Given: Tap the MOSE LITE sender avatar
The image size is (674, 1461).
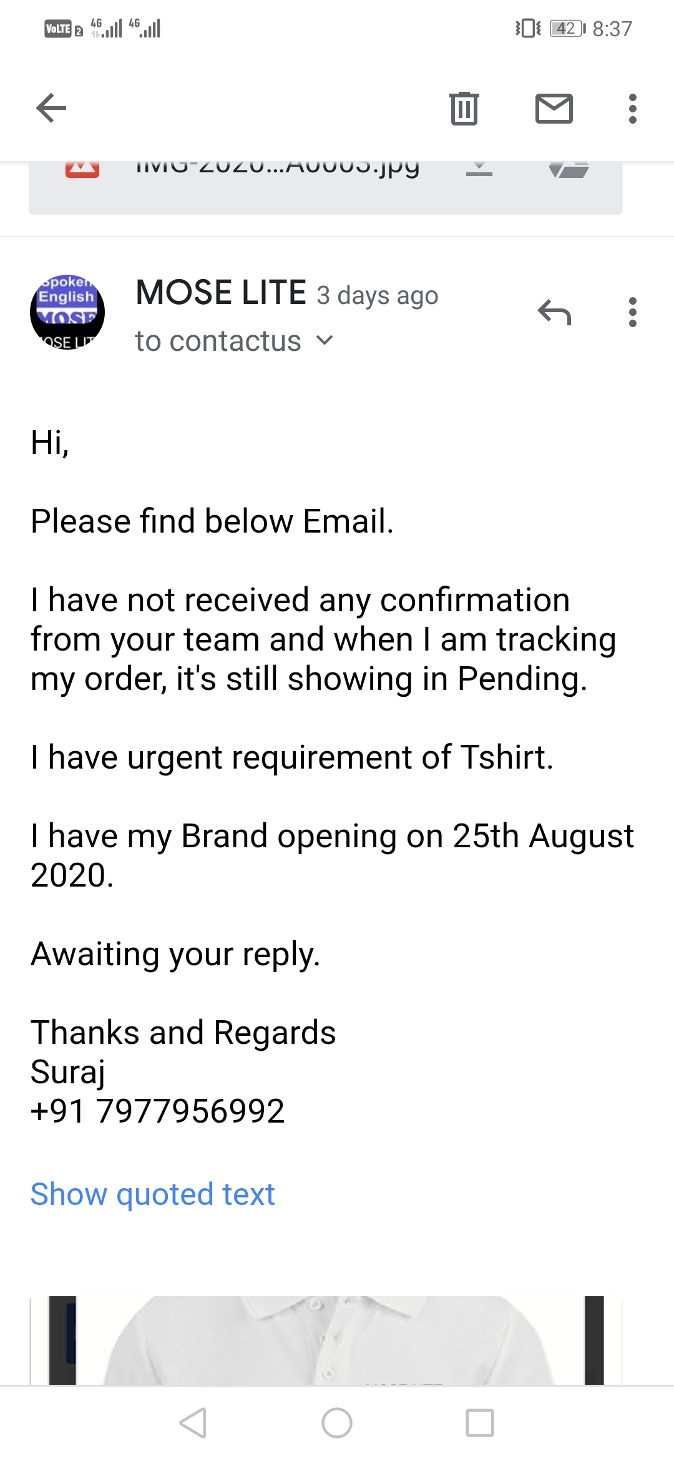Looking at the screenshot, I should (67, 312).
